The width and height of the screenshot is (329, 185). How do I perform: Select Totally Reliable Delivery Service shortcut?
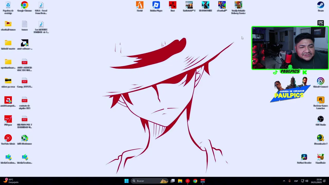click(x=238, y=8)
